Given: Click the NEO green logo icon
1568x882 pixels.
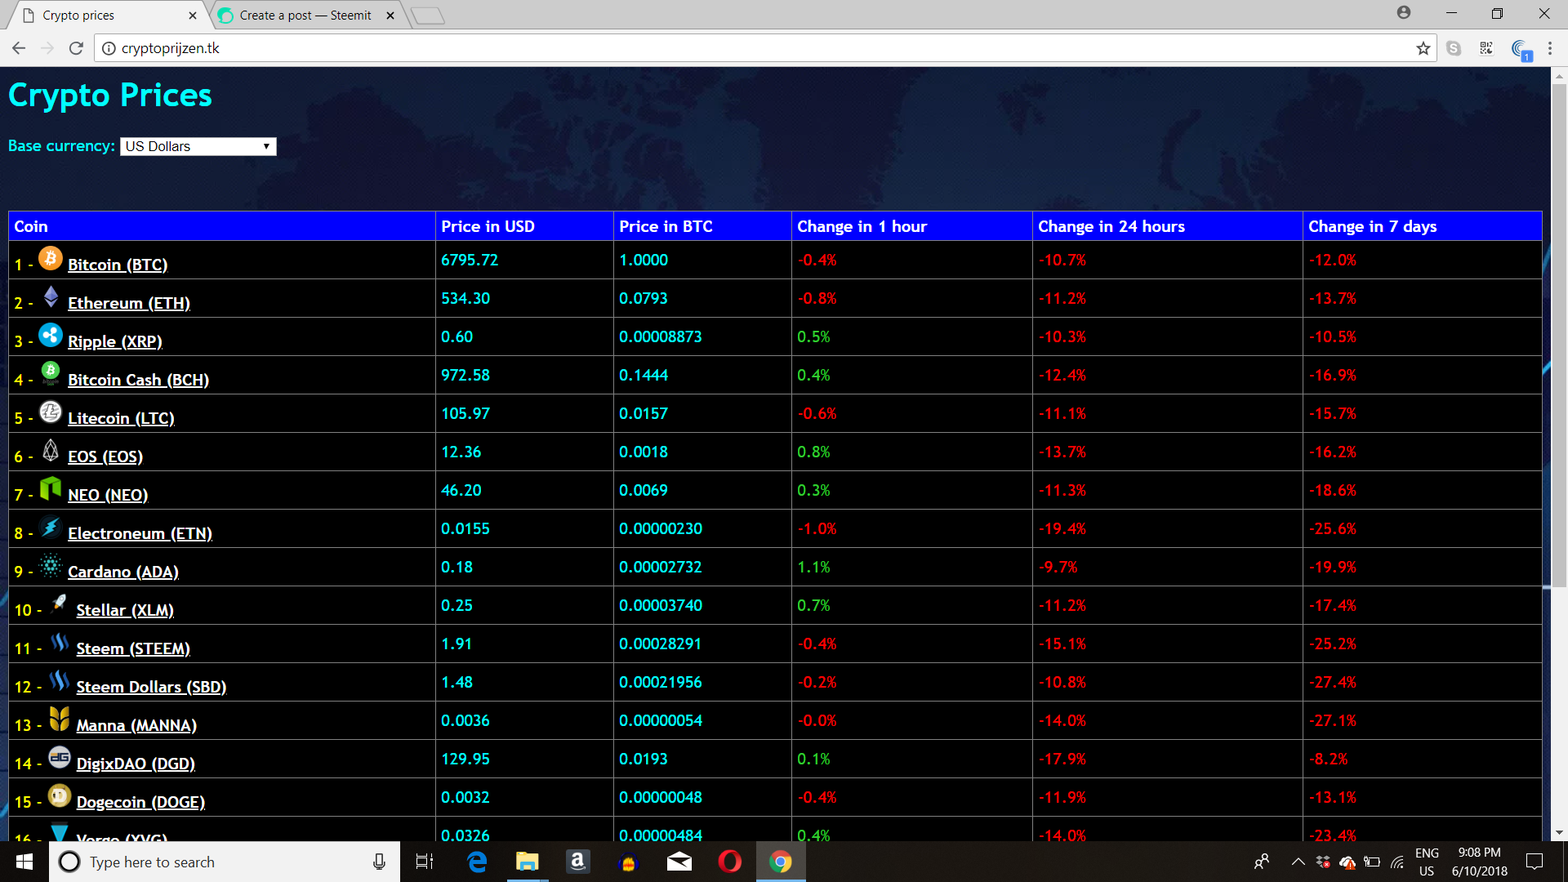Looking at the screenshot, I should pos(51,489).
